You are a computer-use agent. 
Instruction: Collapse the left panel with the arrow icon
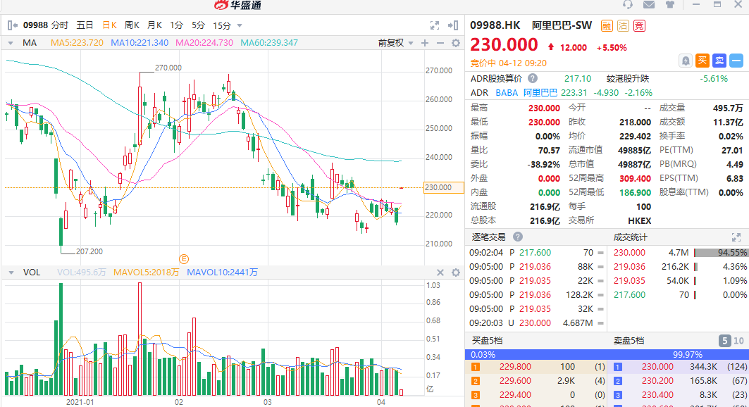(x=13, y=25)
